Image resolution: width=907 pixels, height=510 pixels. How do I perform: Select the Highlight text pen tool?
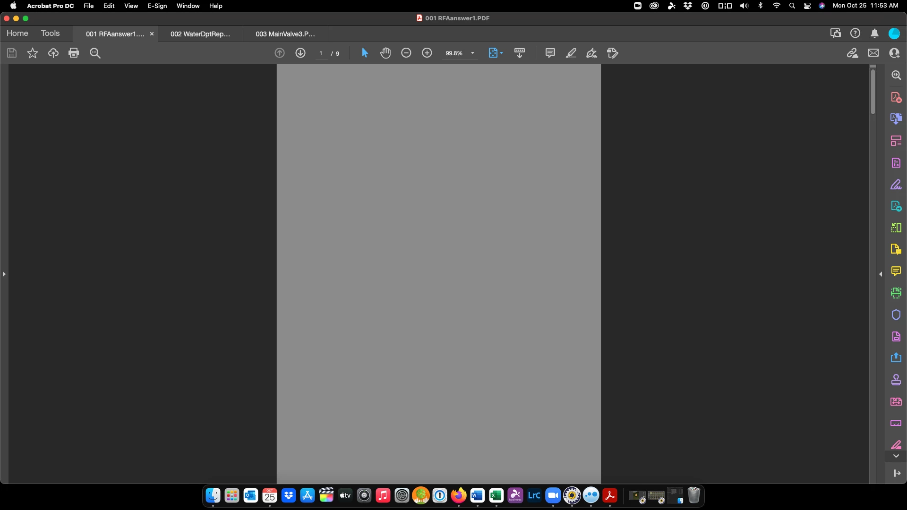click(x=571, y=53)
